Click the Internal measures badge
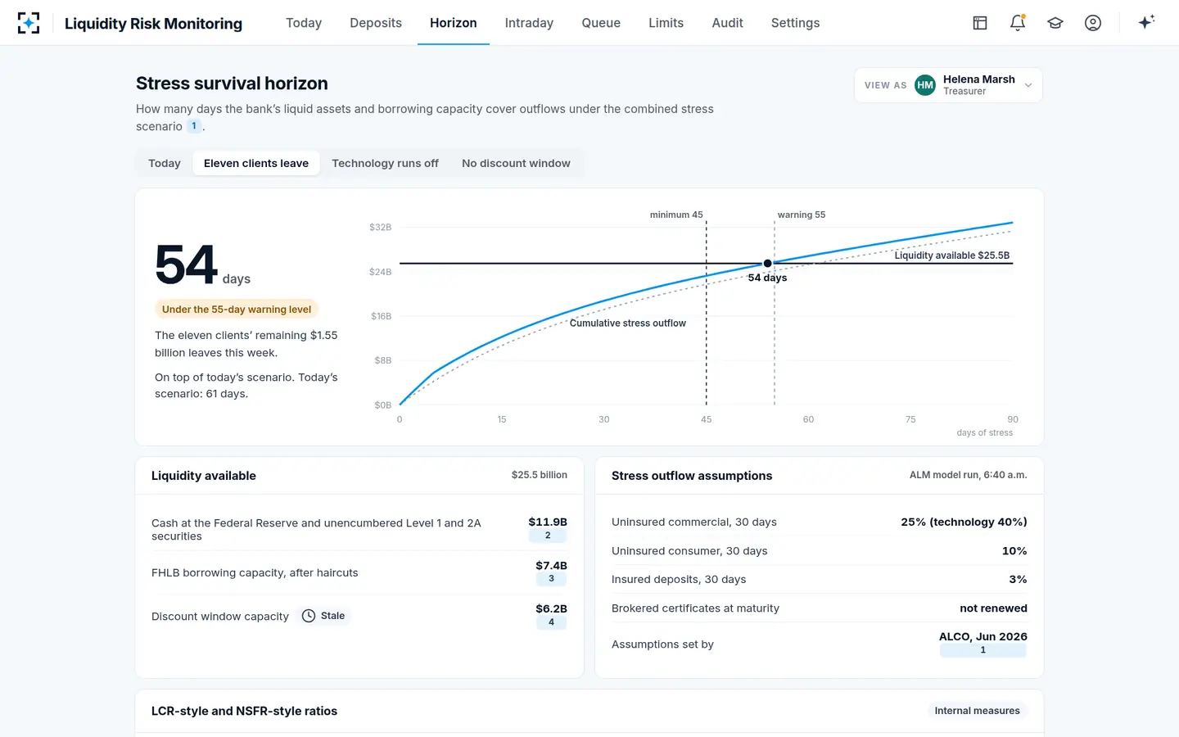This screenshot has width=1179, height=737. [x=978, y=711]
